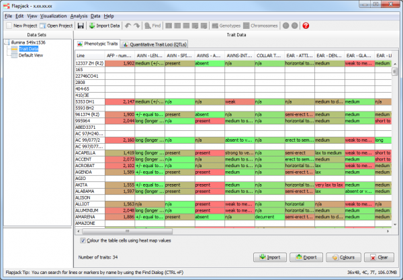Open the Find dialog from the toolbar
The height and width of the screenshot is (280, 403).
coord(152,26)
